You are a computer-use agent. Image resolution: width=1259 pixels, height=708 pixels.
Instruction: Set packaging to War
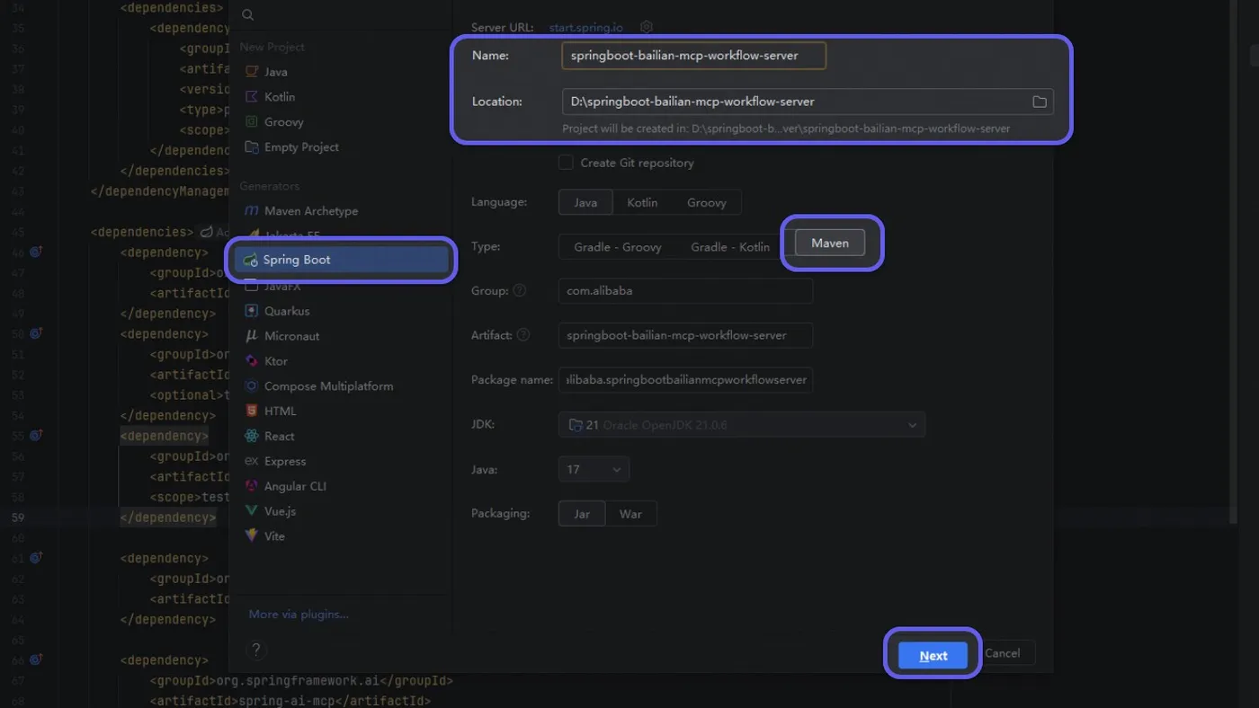click(630, 514)
